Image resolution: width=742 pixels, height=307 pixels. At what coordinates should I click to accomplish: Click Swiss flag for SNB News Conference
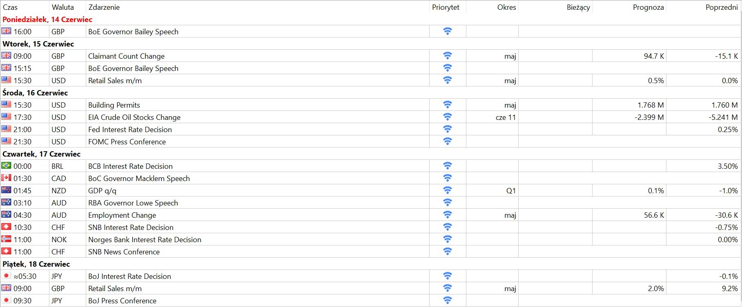(x=6, y=251)
